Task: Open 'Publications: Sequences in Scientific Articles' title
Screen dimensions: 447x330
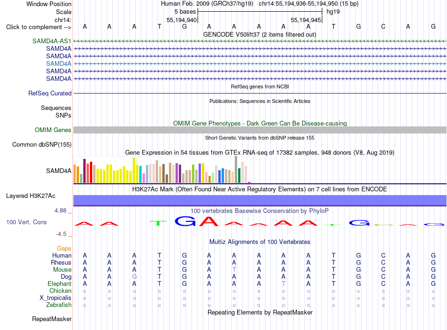Action: point(260,101)
